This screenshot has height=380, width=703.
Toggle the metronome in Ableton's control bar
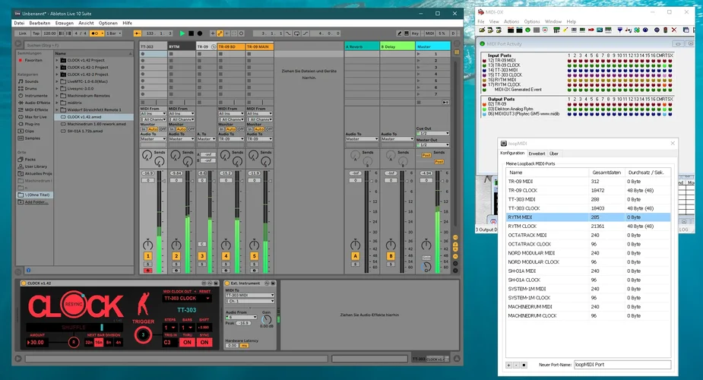pyautogui.click(x=97, y=33)
